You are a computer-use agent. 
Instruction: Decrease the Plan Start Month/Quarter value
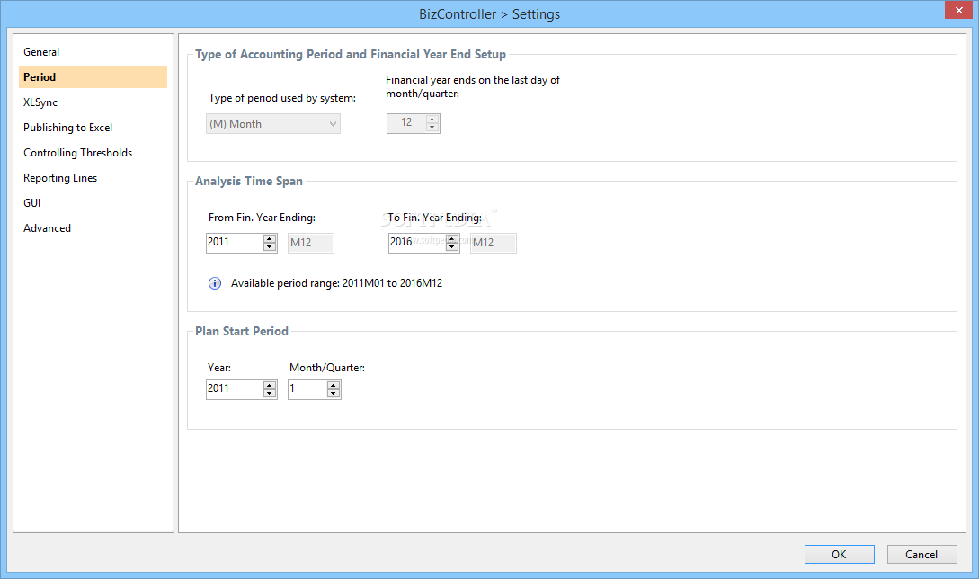[334, 394]
